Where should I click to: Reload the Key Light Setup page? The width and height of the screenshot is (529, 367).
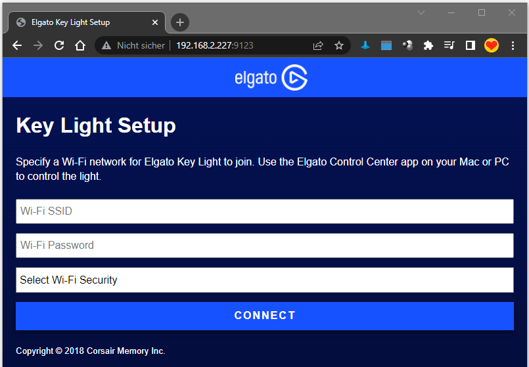pos(59,45)
